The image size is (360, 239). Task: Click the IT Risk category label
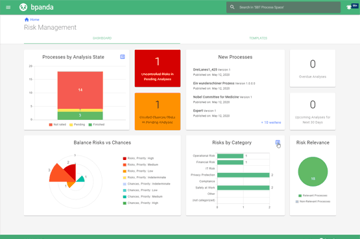coord(210,168)
